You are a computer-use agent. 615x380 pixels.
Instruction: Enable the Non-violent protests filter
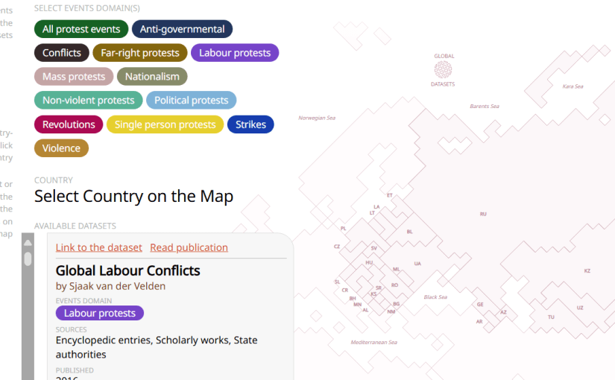[x=88, y=101]
